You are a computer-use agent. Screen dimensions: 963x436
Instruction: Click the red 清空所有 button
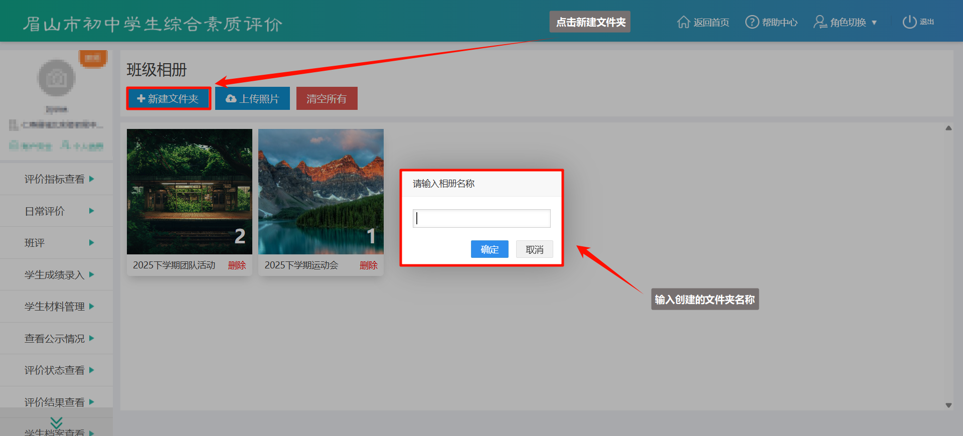(x=327, y=98)
